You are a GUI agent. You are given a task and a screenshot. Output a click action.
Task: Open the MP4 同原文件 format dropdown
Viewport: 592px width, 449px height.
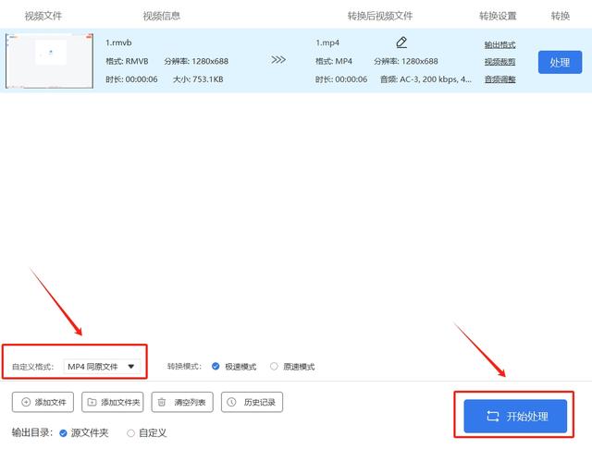click(102, 367)
